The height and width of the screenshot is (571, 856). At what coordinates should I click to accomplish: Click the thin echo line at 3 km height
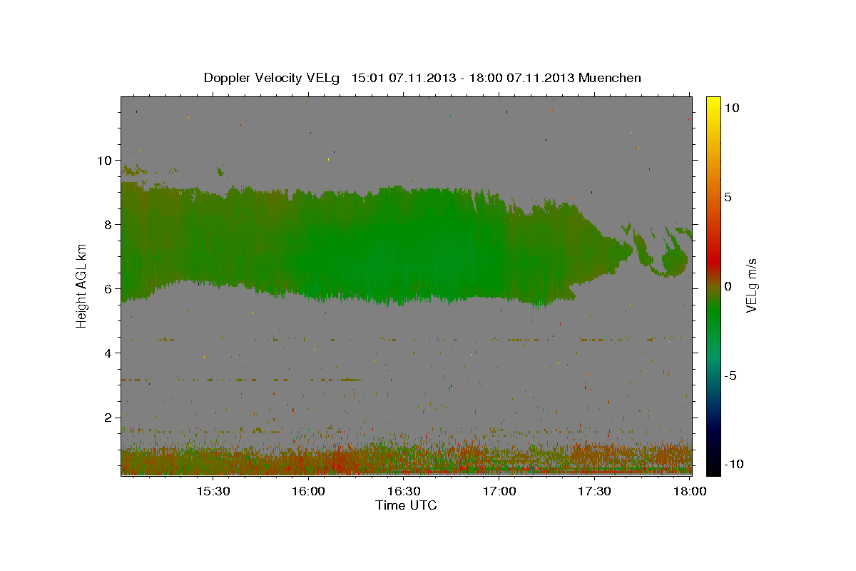pyautogui.click(x=243, y=380)
